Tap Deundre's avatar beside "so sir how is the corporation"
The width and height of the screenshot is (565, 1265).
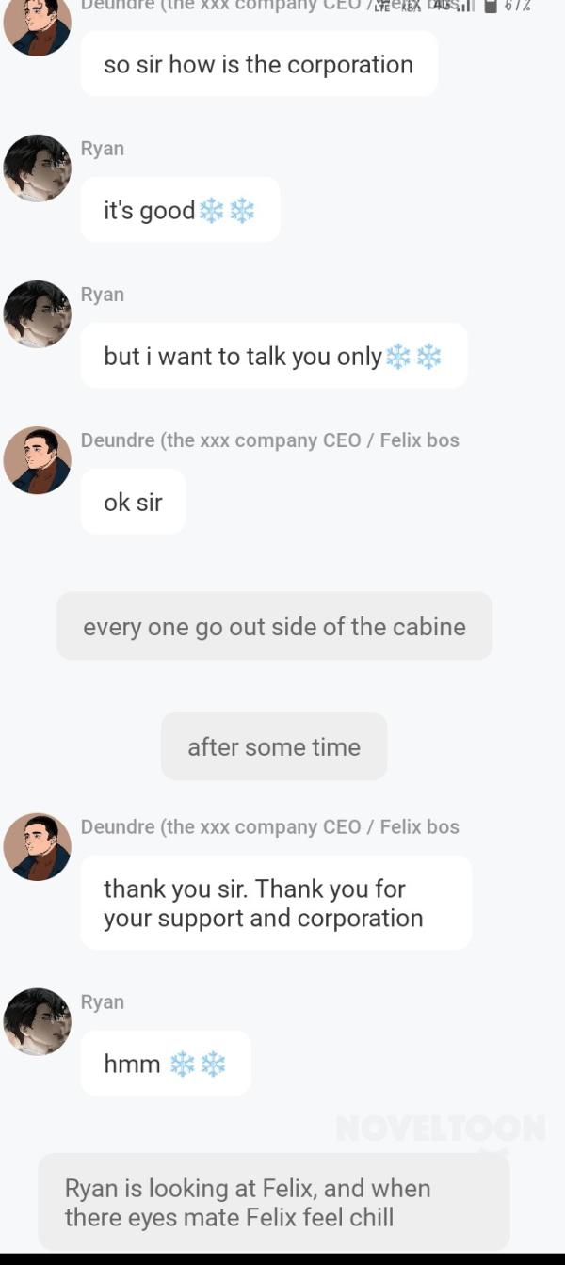pyautogui.click(x=37, y=24)
